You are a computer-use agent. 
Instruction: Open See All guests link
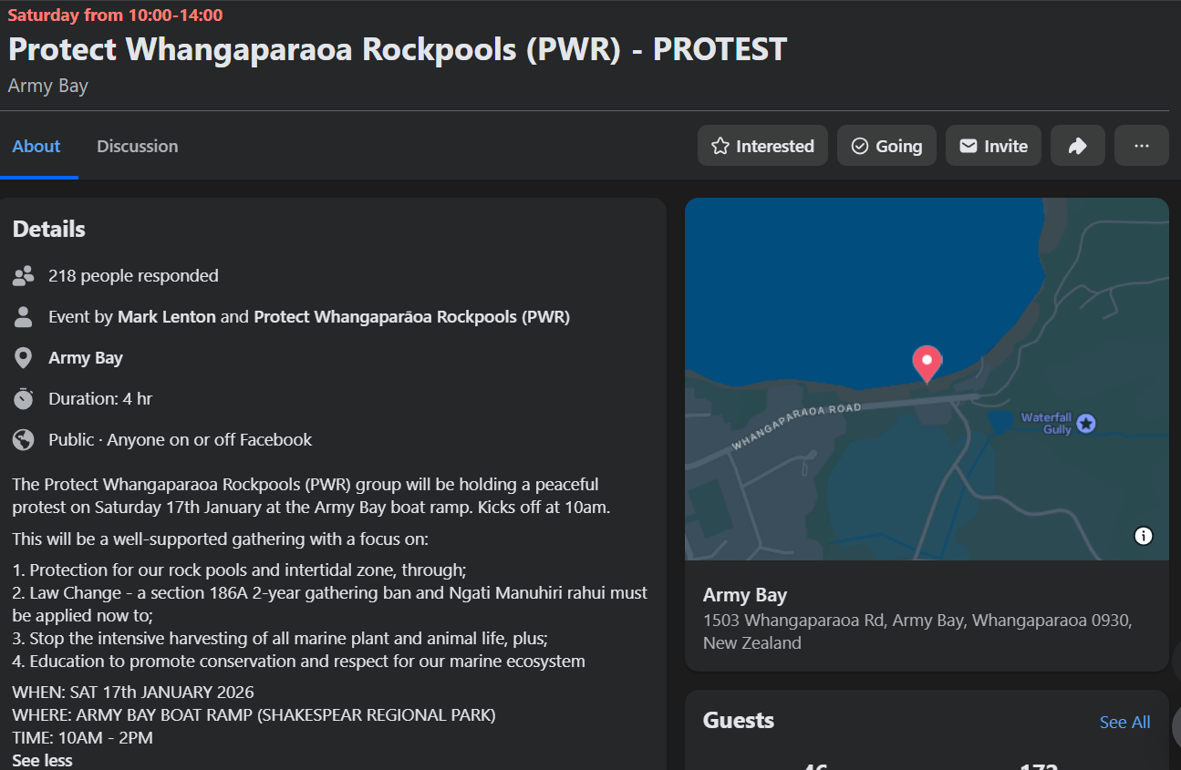[x=1124, y=722]
